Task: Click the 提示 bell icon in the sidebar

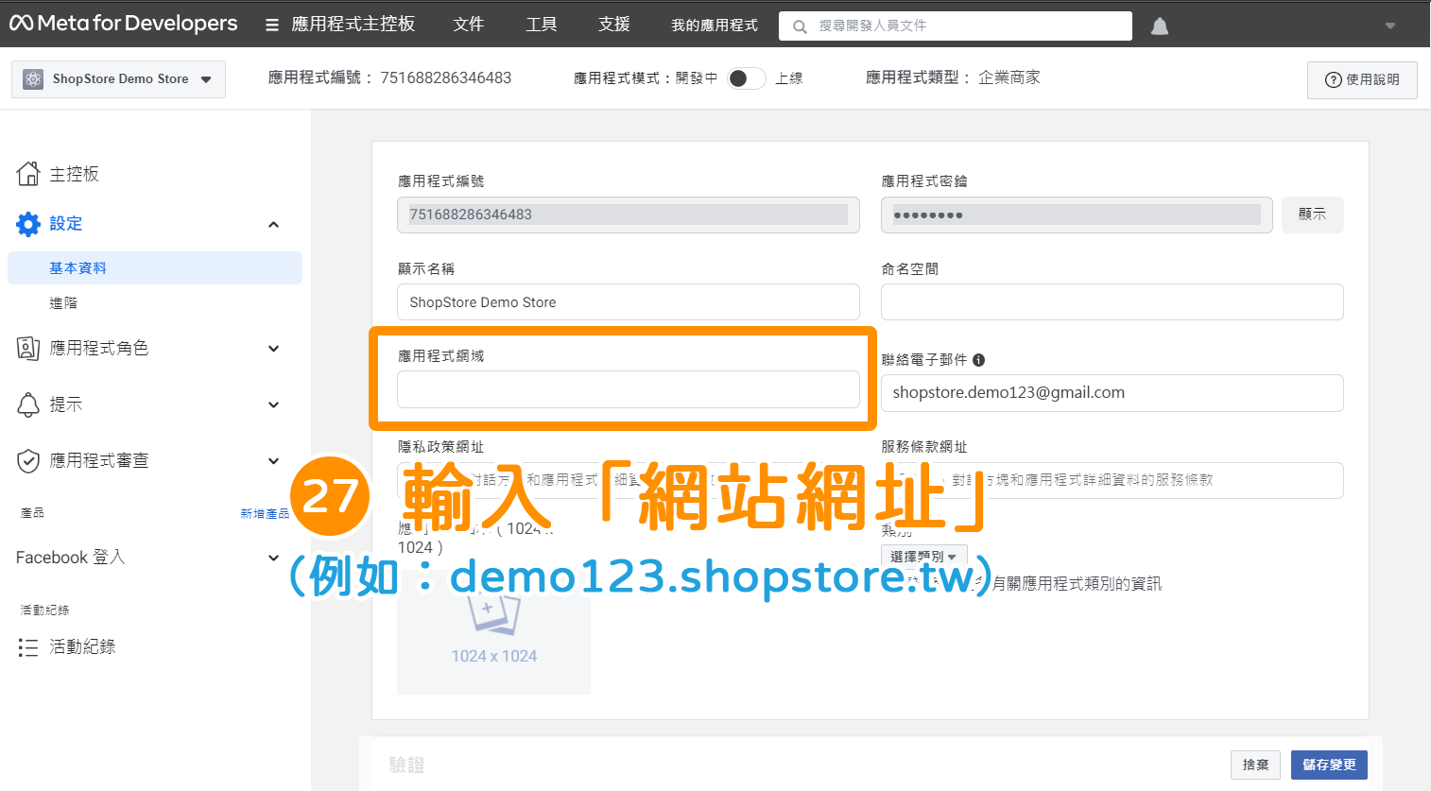Action: click(x=28, y=404)
